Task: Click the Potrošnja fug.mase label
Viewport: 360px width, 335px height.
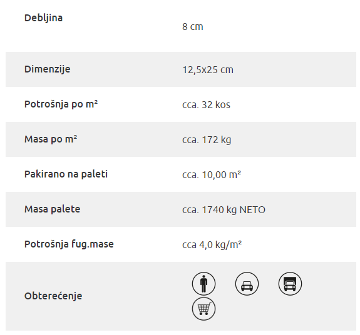Action: [69, 244]
